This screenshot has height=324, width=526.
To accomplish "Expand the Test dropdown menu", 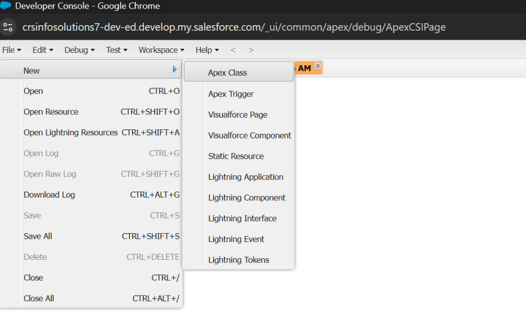I will pyautogui.click(x=114, y=50).
